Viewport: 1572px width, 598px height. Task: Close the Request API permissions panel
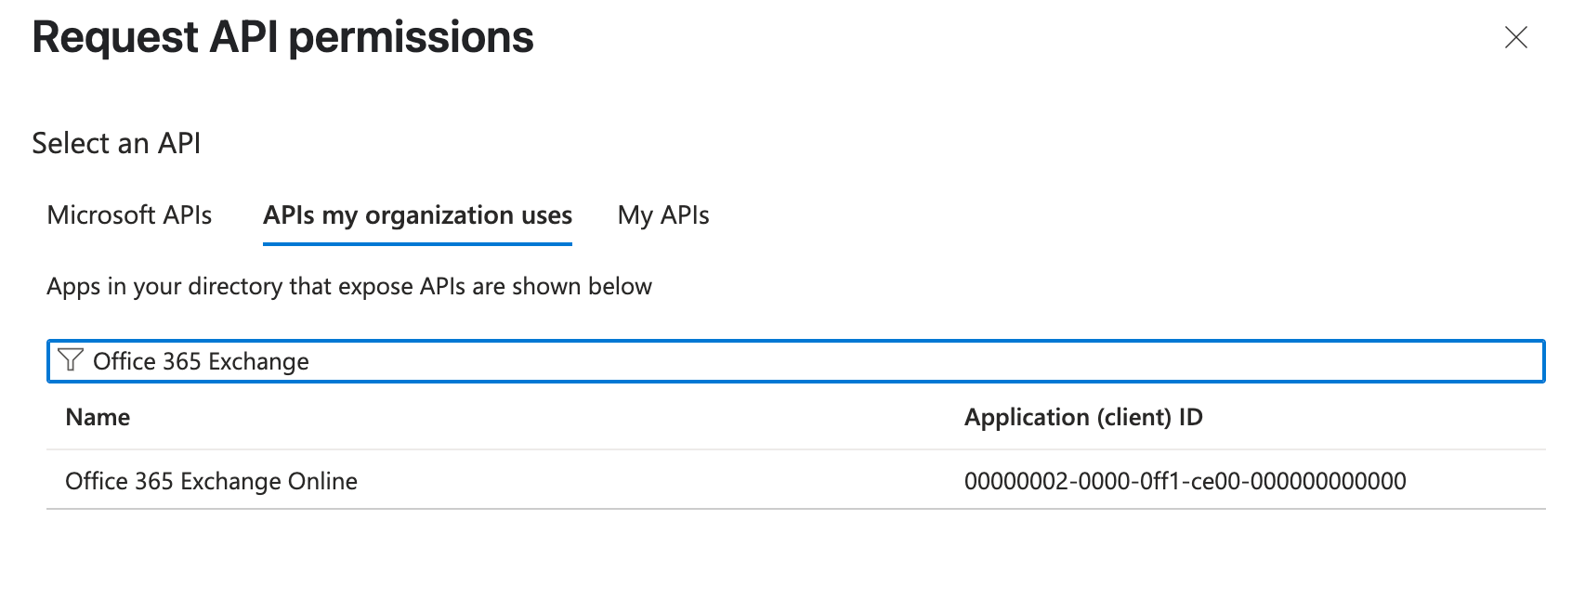click(x=1515, y=37)
